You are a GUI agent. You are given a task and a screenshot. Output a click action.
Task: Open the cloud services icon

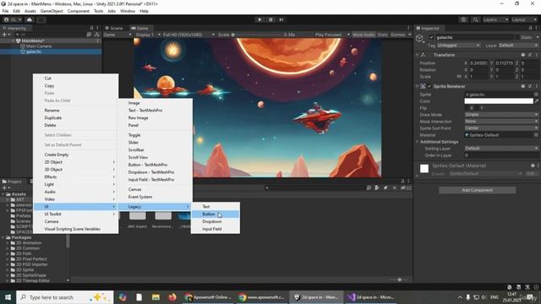coord(30,19)
